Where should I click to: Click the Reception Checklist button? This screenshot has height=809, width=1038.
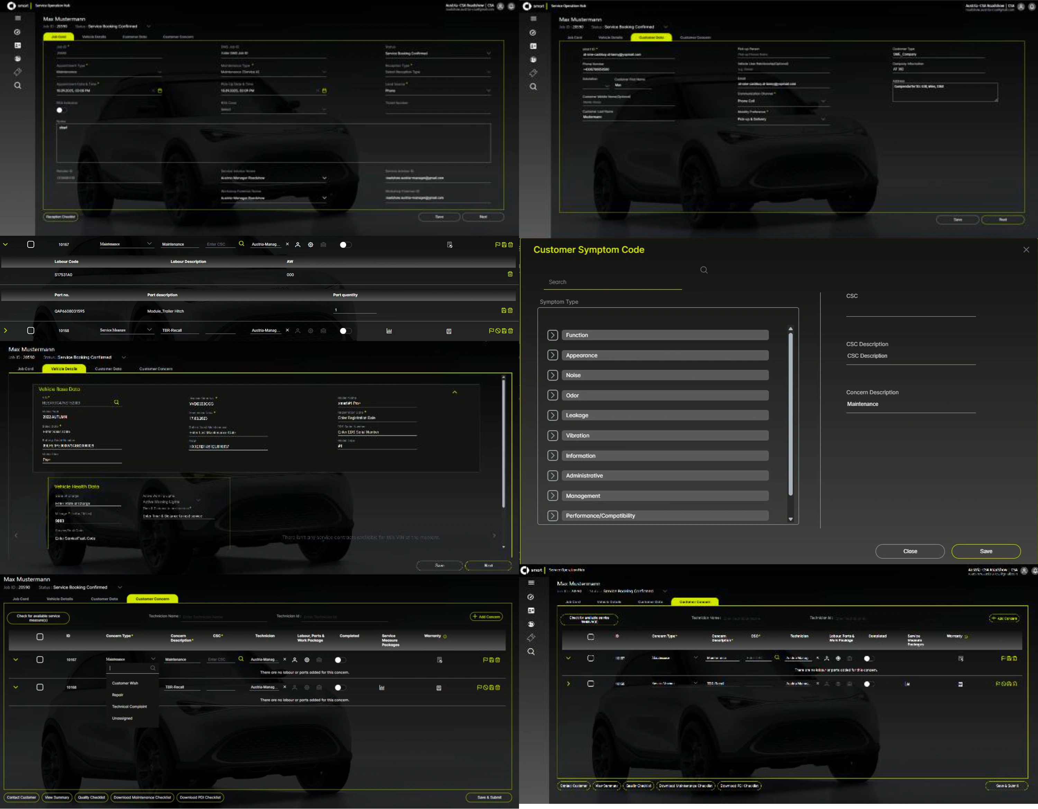[x=61, y=217]
